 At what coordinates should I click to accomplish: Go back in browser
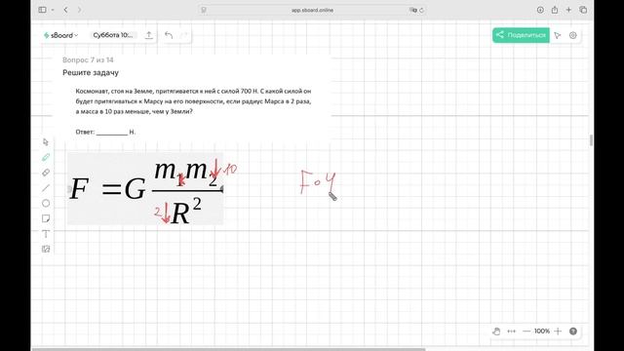(x=65, y=10)
